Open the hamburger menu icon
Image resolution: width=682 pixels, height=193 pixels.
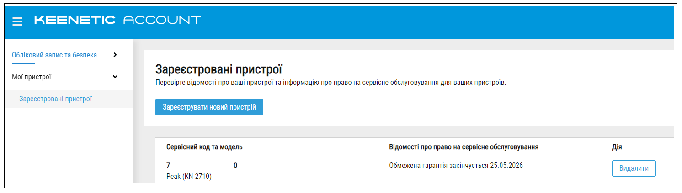tap(17, 21)
